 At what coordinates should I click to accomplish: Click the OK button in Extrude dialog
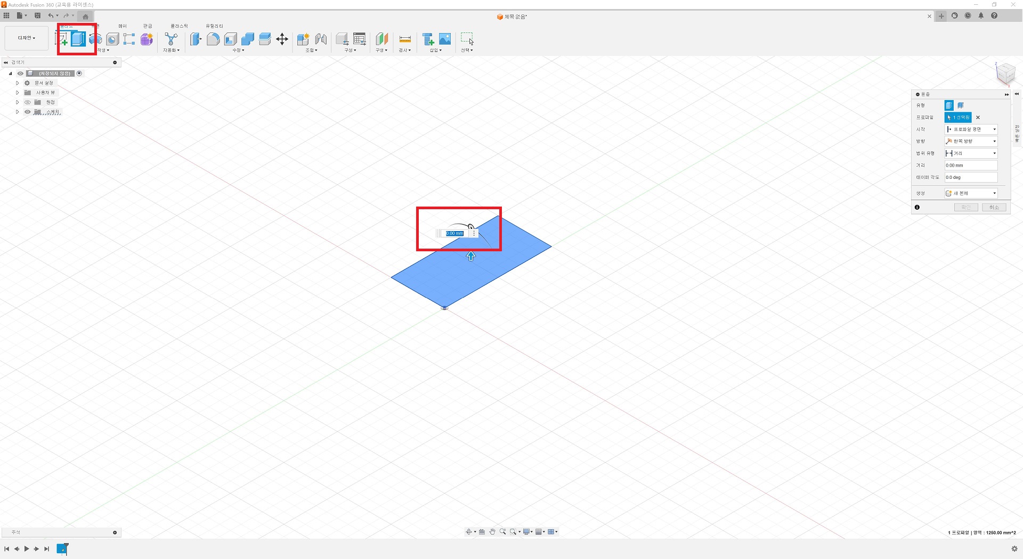pos(966,207)
